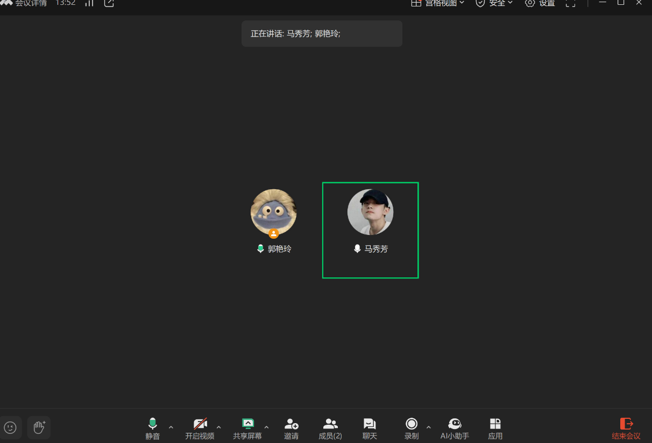Expand recording options arrow beside 录制
Viewport: 652px width, 443px height.
click(x=428, y=427)
